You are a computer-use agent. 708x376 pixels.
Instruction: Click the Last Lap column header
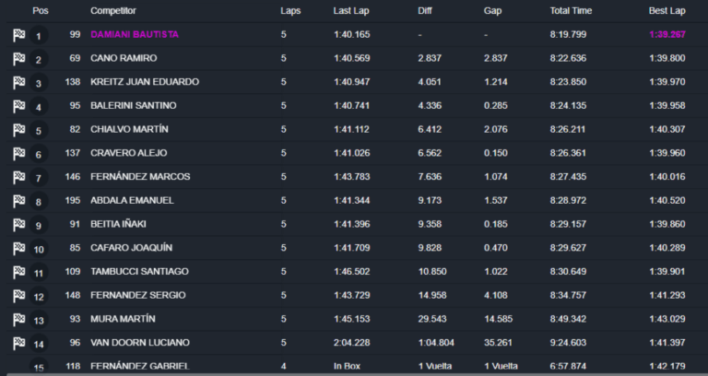pos(351,11)
